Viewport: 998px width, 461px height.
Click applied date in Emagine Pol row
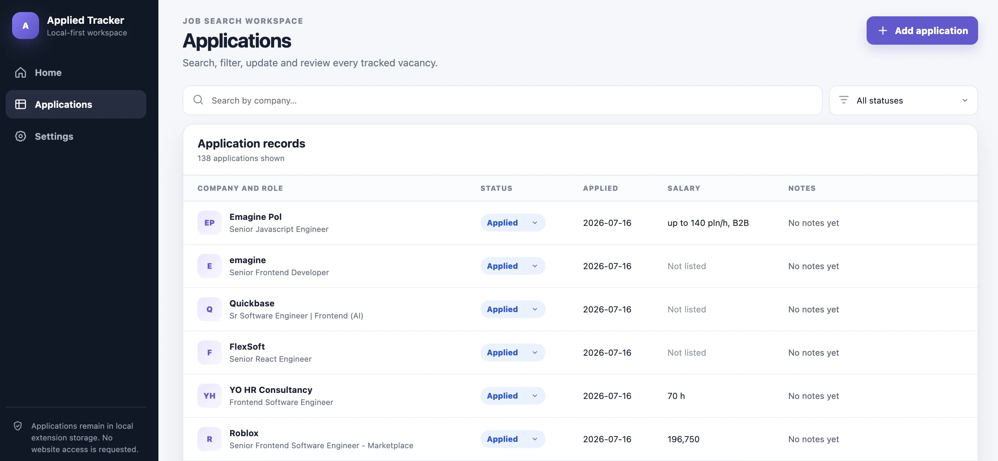[607, 223]
